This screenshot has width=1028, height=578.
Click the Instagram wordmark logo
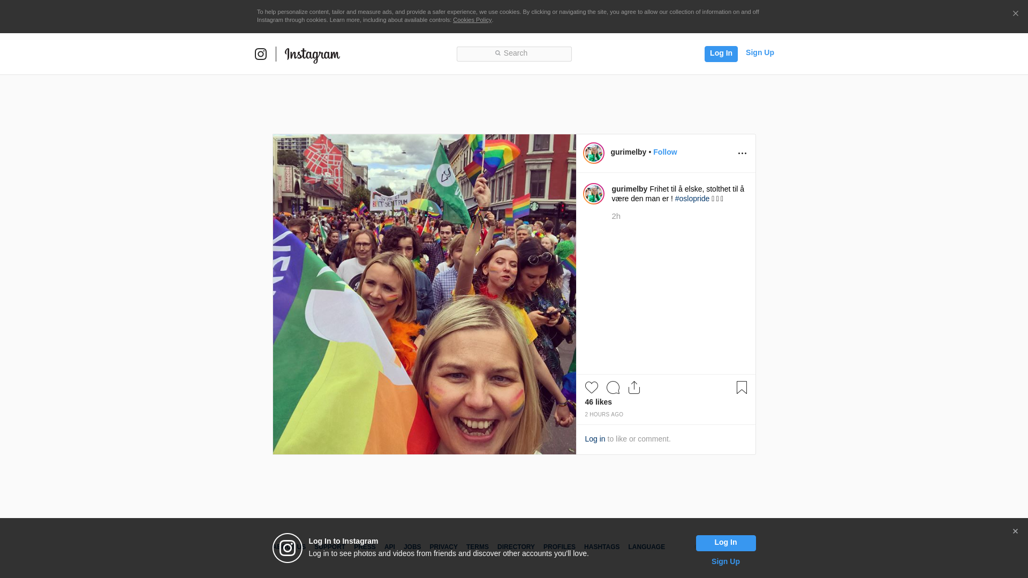coord(312,55)
